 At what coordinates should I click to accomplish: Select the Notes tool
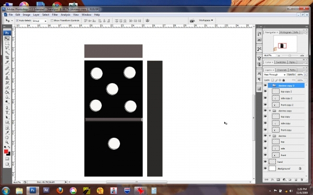[7, 128]
